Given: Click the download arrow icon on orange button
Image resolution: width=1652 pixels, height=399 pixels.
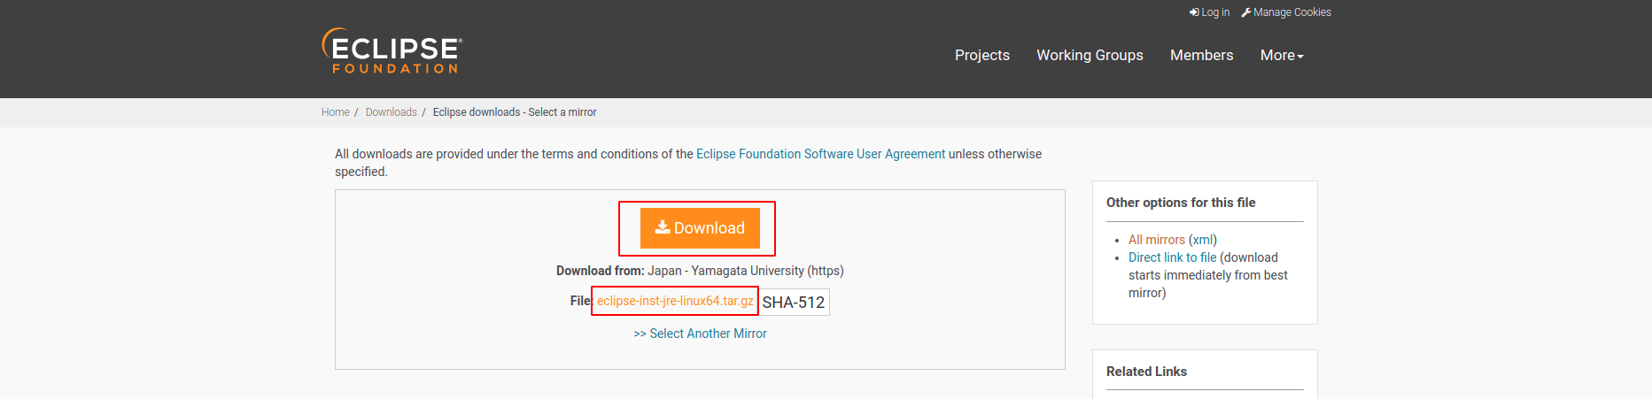Looking at the screenshot, I should 663,227.
